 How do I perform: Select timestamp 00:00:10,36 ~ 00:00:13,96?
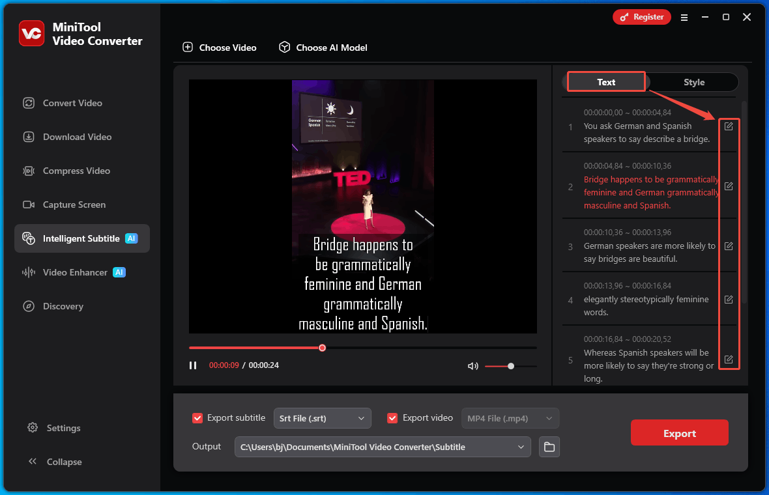(628, 233)
